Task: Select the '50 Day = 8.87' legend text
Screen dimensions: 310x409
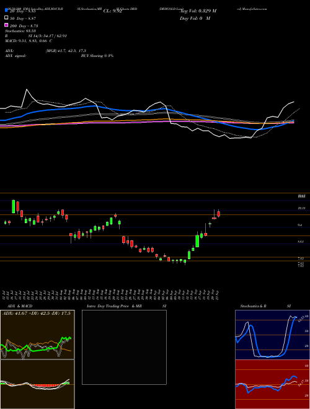Action: tap(23, 19)
